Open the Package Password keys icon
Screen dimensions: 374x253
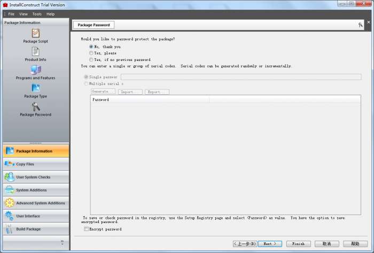click(x=36, y=106)
